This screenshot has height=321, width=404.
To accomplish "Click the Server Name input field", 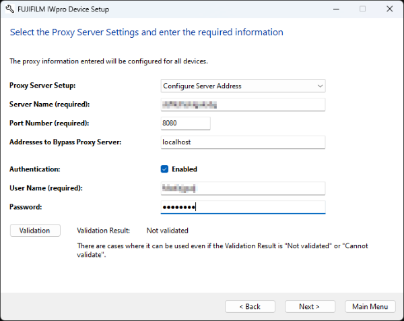I will [243, 105].
